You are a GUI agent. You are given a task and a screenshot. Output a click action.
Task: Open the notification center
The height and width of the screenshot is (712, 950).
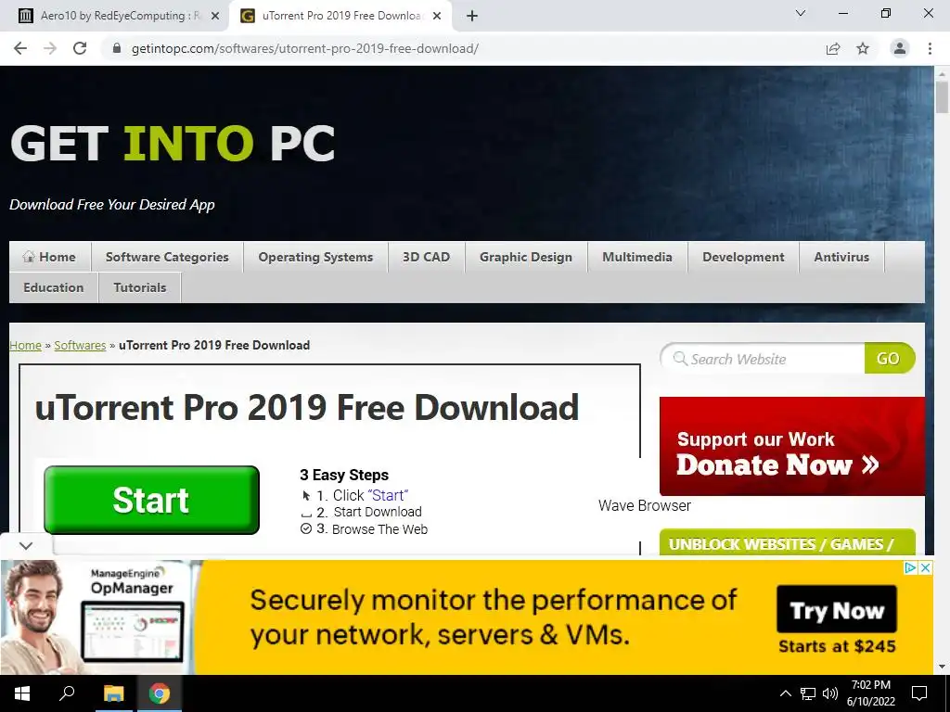(919, 693)
